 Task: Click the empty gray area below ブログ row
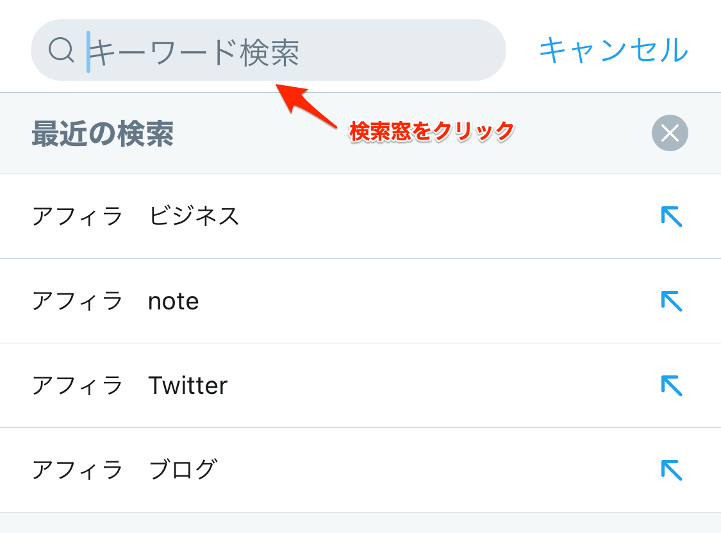point(360,523)
